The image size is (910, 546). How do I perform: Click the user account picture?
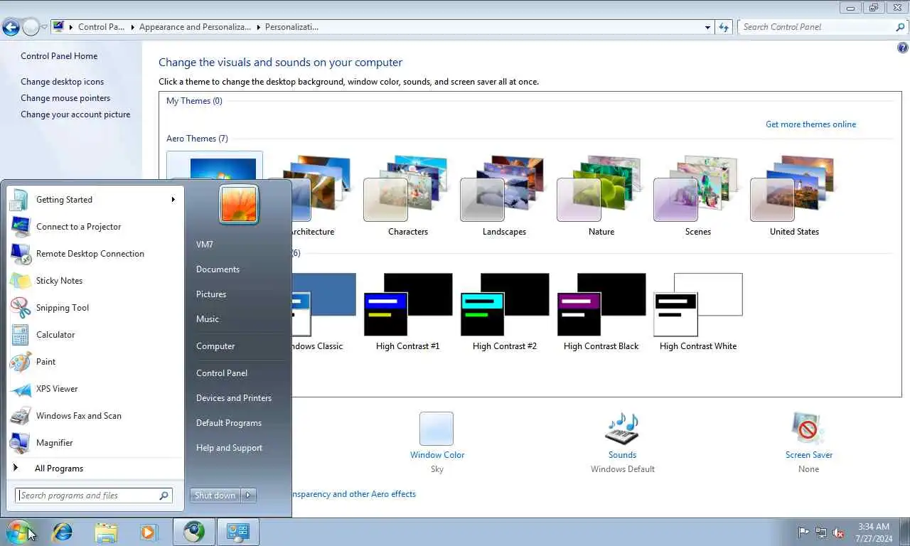click(x=239, y=205)
